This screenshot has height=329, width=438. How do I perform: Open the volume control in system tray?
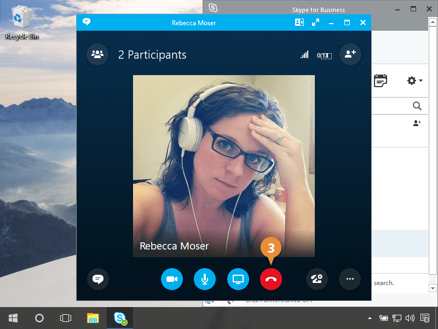(410, 318)
